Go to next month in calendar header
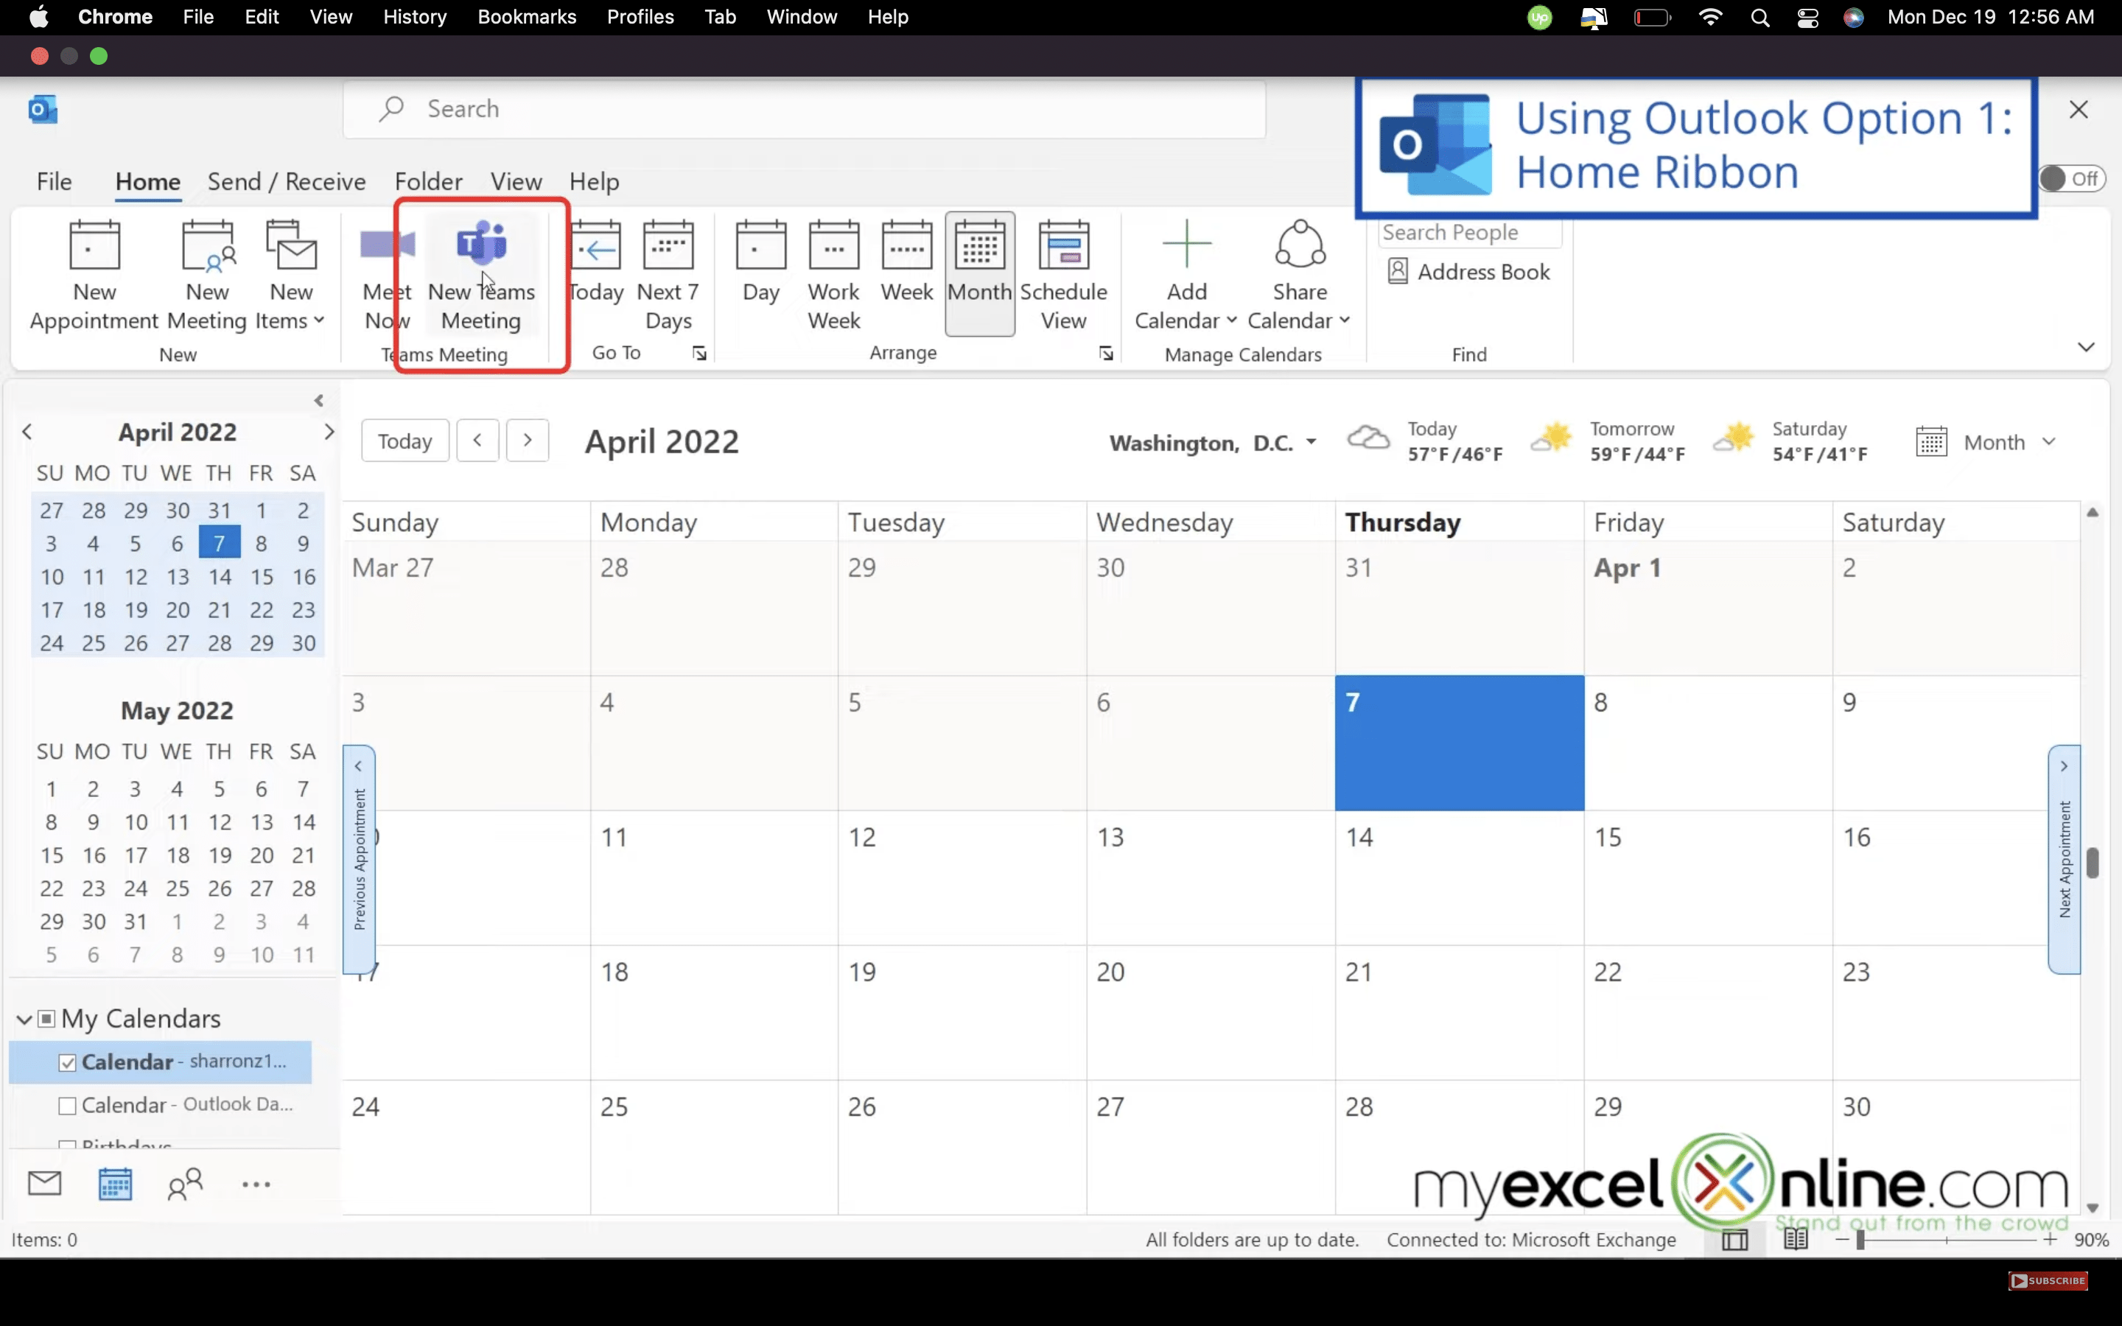 (x=528, y=441)
